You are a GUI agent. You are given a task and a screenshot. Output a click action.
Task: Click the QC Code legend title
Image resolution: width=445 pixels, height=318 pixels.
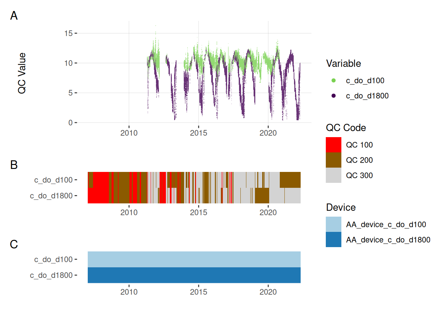346,128
